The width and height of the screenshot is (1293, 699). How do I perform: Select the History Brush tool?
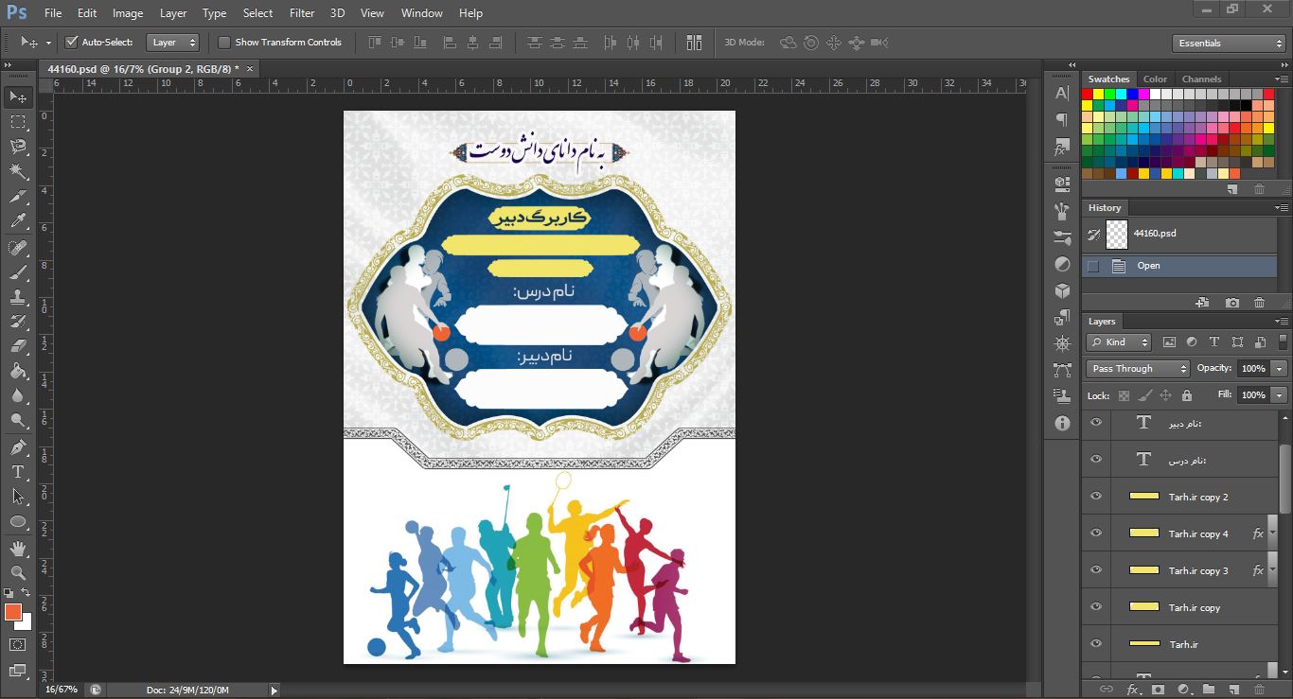(18, 322)
